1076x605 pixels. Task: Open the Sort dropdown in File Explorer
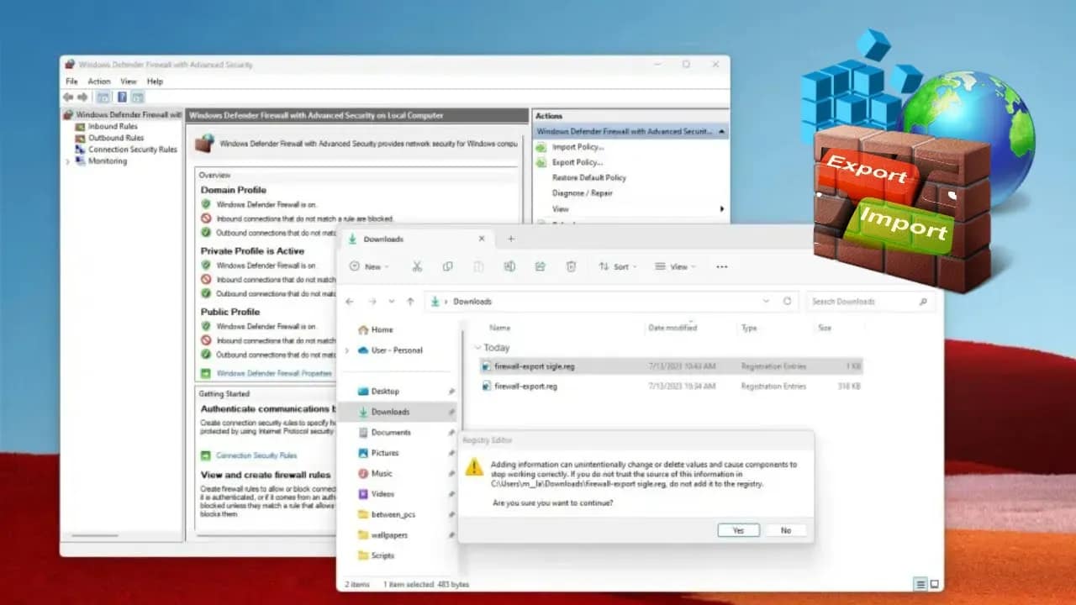click(x=617, y=266)
